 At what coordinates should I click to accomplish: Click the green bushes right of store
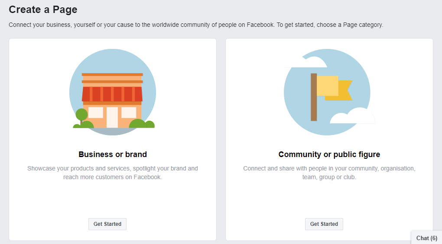[x=142, y=124]
